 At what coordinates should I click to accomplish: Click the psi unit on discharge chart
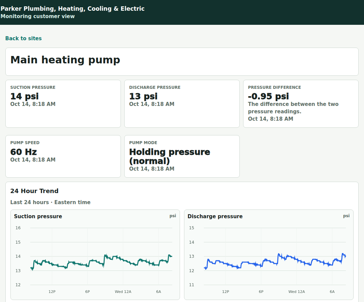[346, 216]
